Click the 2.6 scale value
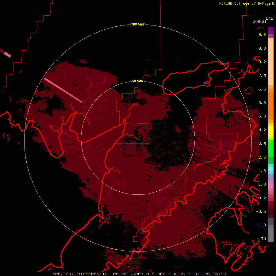 click(262, 157)
